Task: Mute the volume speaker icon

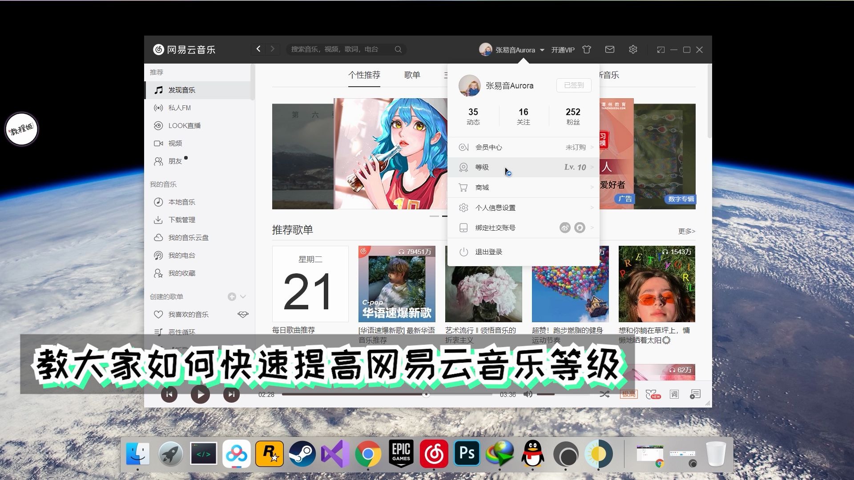Action: coord(528,394)
